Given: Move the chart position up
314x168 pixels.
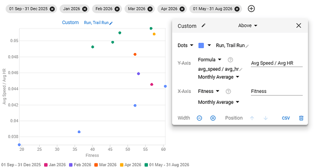Looking at the screenshot, I should 252,118.
